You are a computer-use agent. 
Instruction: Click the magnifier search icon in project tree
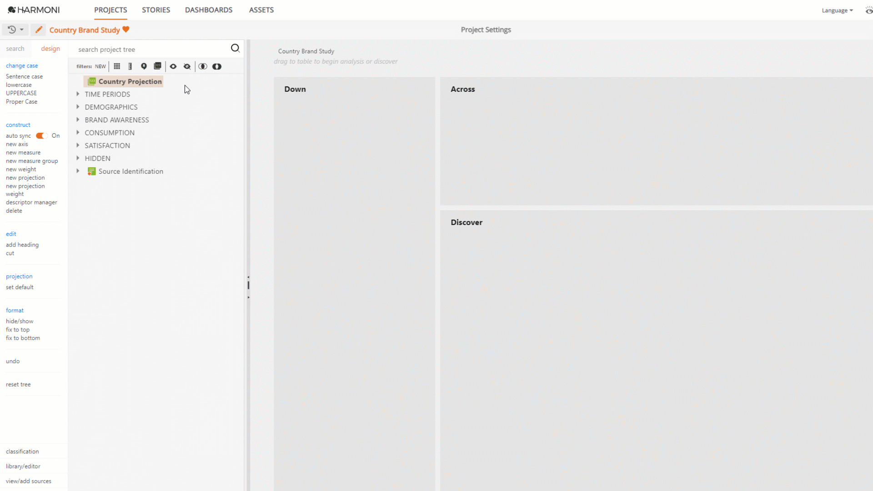[x=235, y=48]
